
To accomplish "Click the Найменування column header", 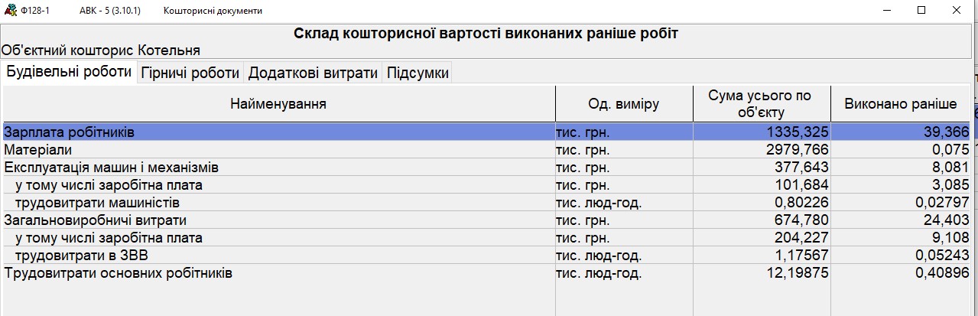I will [278, 104].
